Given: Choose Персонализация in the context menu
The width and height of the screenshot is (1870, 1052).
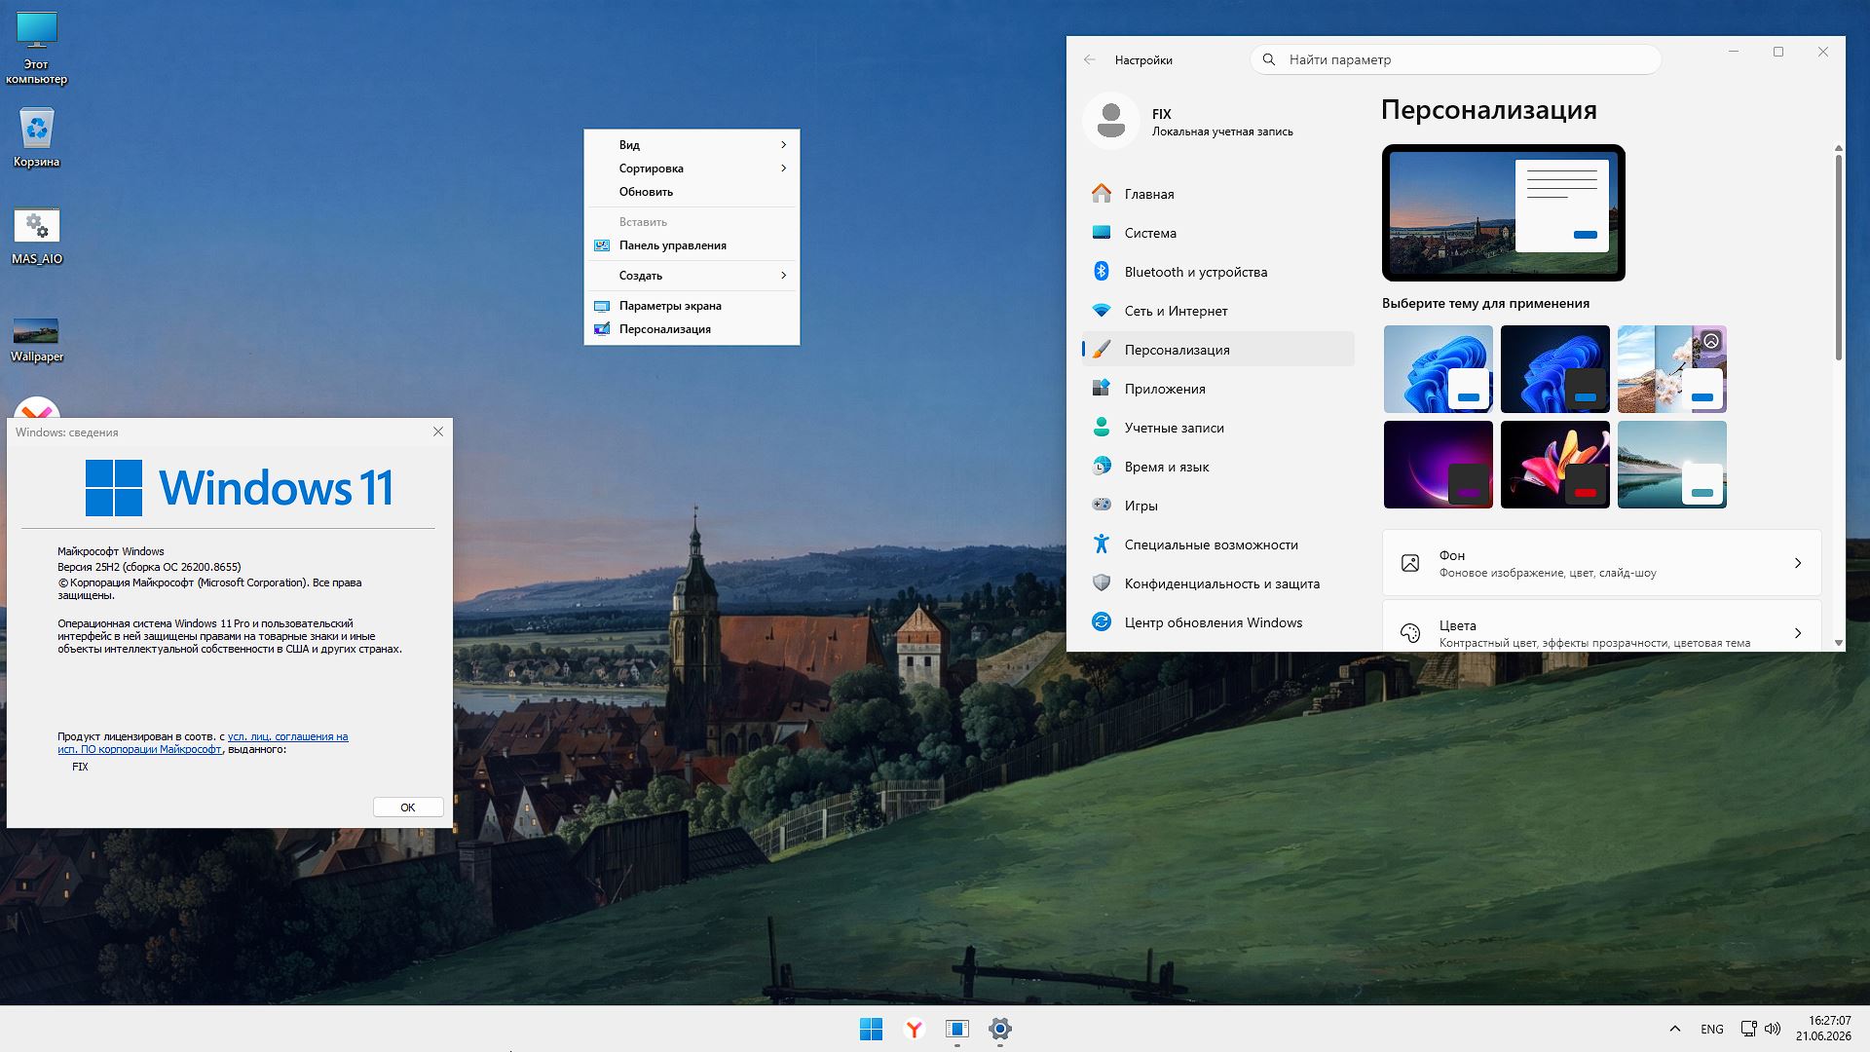Looking at the screenshot, I should point(692,329).
